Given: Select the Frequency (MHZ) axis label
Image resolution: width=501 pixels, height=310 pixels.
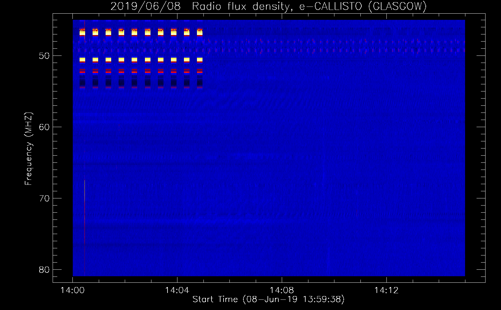Looking at the screenshot, I should 28,148.
